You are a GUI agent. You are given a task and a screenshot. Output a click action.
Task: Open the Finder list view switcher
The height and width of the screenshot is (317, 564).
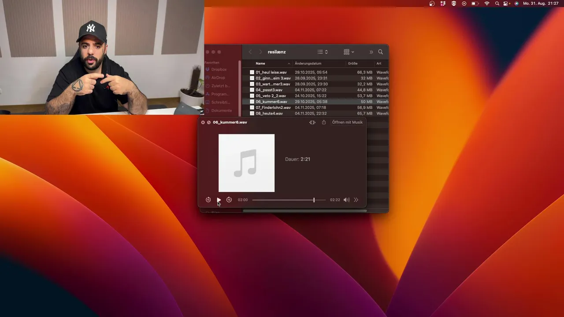click(x=323, y=52)
